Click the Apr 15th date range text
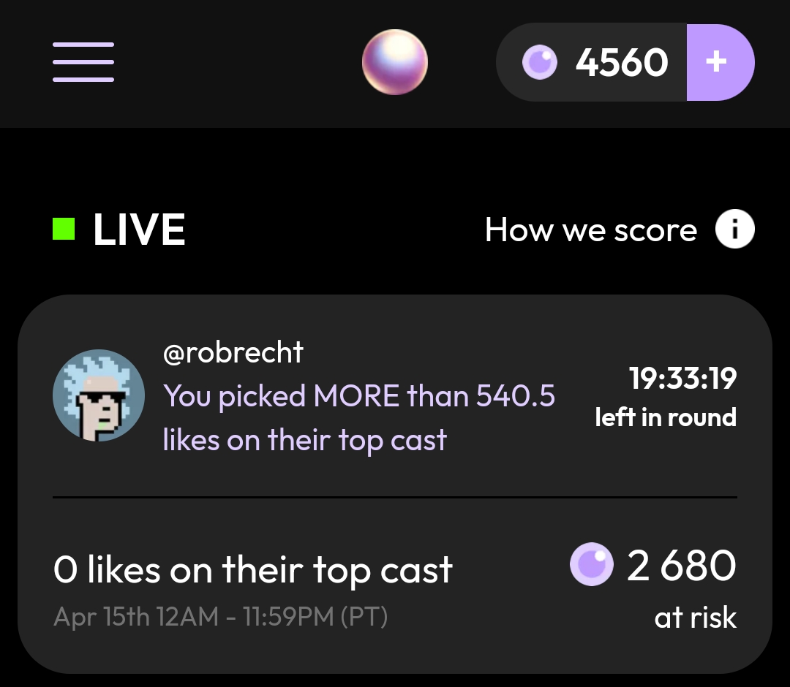This screenshot has height=687, width=790. (x=220, y=618)
